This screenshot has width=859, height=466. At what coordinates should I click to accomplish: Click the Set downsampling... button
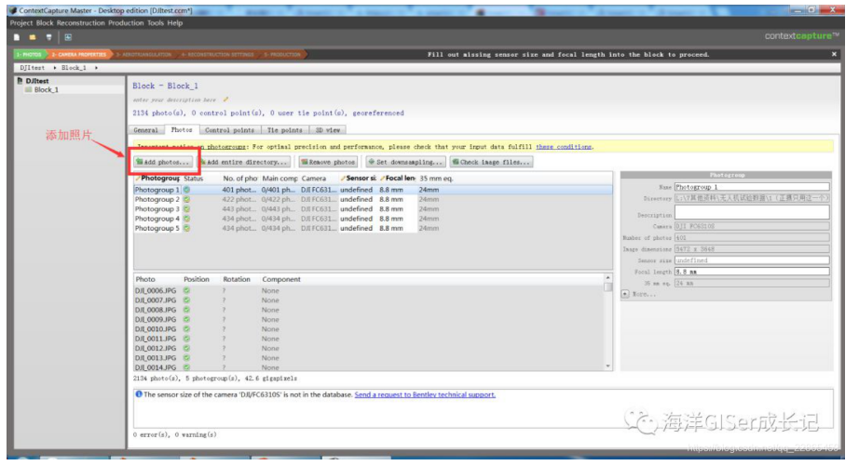pyautogui.click(x=405, y=162)
